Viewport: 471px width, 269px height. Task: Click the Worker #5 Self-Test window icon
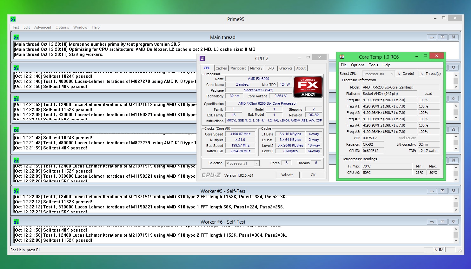tap(16, 191)
